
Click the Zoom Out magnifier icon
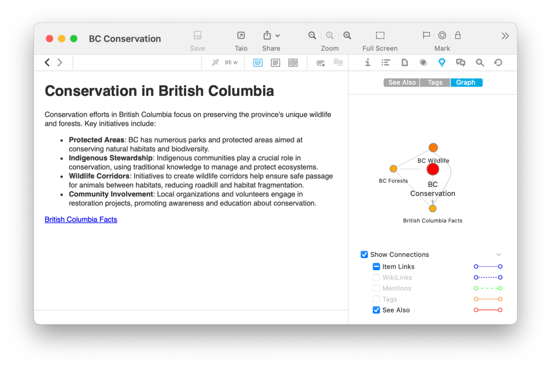coord(312,36)
